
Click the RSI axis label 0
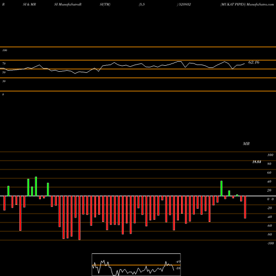[x=3, y=94]
